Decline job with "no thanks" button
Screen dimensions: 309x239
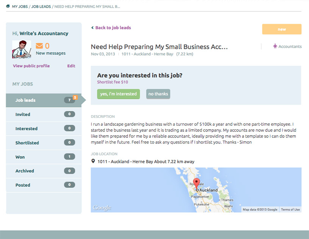(158, 94)
